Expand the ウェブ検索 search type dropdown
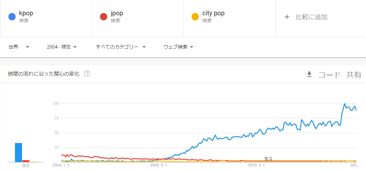Image resolution: width=366 pixels, height=170 pixels. tap(178, 47)
